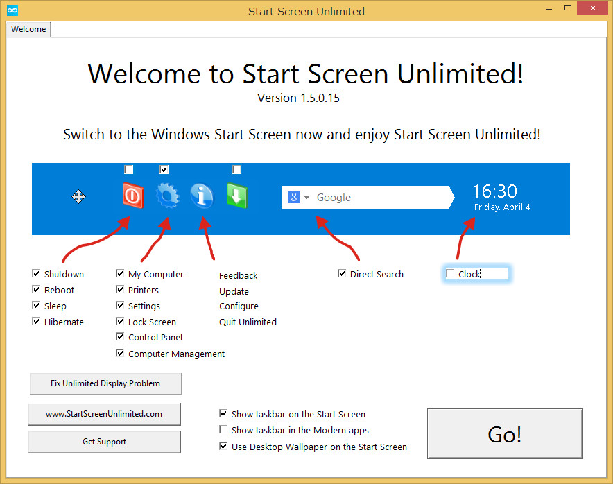Uncheck the Lock Screen option
Screen dimensions: 613x484
(x=120, y=321)
